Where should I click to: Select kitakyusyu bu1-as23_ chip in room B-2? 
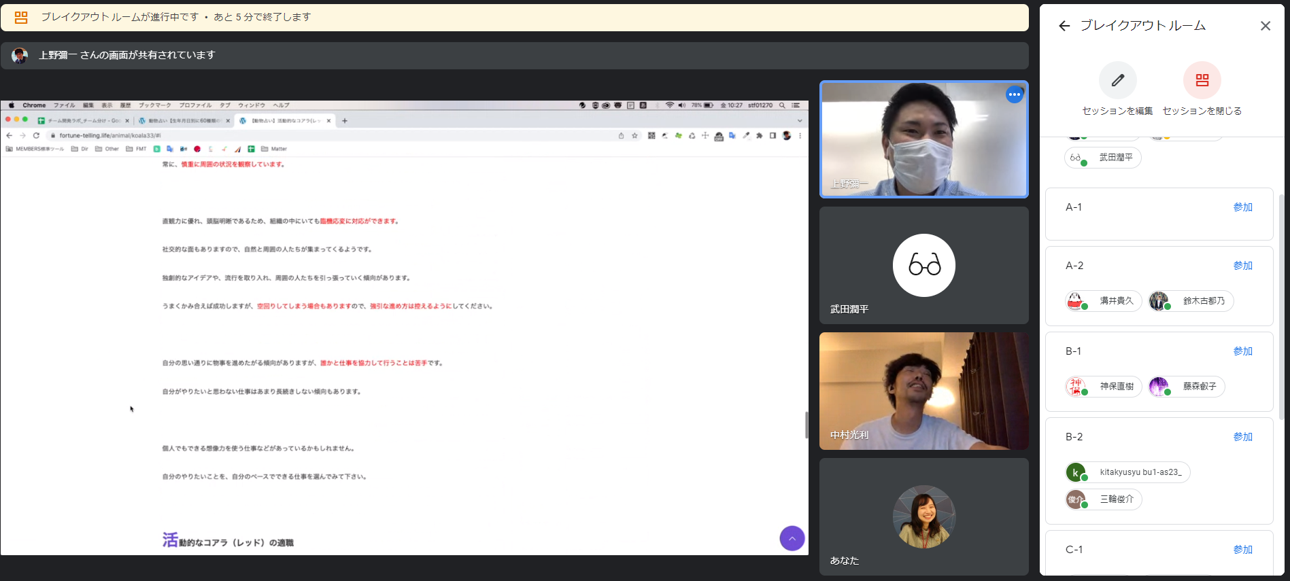pyautogui.click(x=1127, y=472)
